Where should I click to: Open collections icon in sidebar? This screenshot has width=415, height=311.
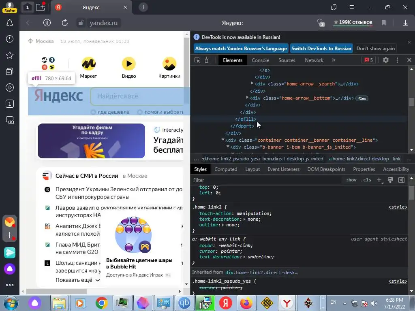[x=10, y=71]
